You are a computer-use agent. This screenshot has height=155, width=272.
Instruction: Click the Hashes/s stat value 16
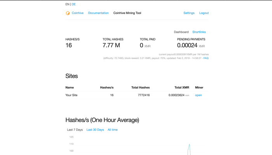pyautogui.click(x=68, y=45)
